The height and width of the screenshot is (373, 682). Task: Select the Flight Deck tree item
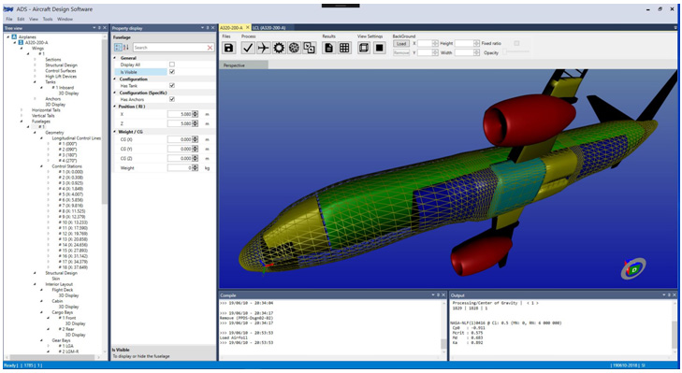pyautogui.click(x=63, y=290)
